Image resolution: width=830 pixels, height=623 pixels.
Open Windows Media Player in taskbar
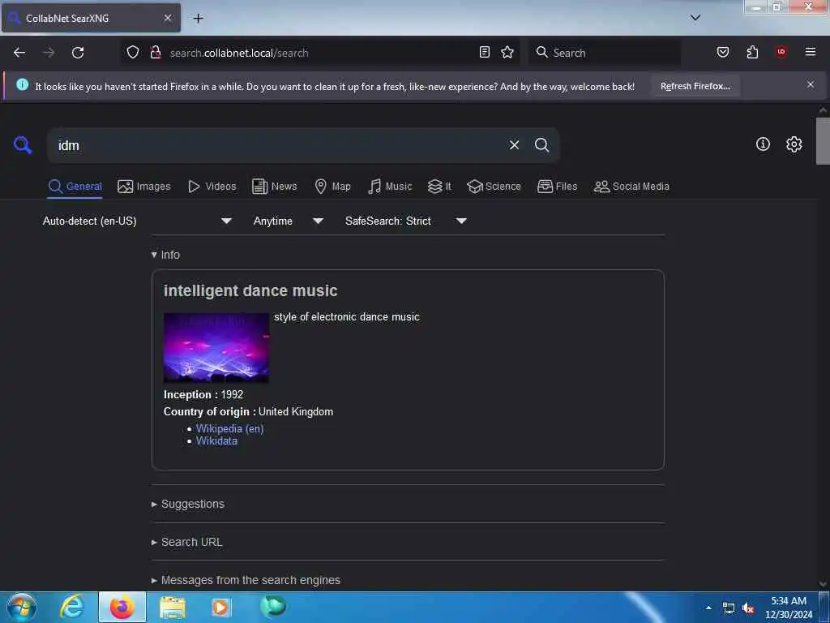[220, 608]
